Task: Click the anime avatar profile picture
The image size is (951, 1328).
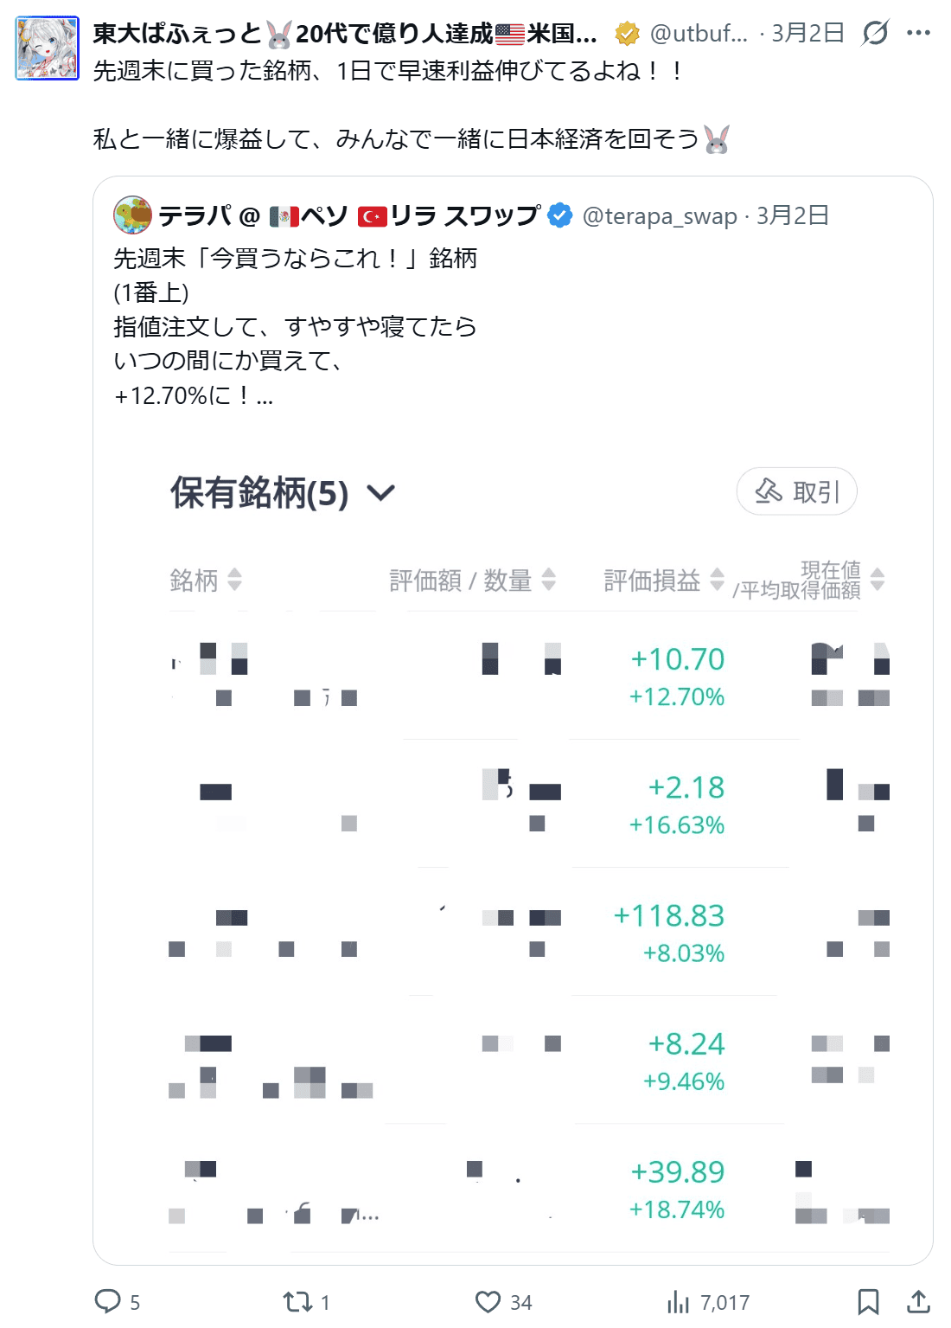Action: click(48, 48)
